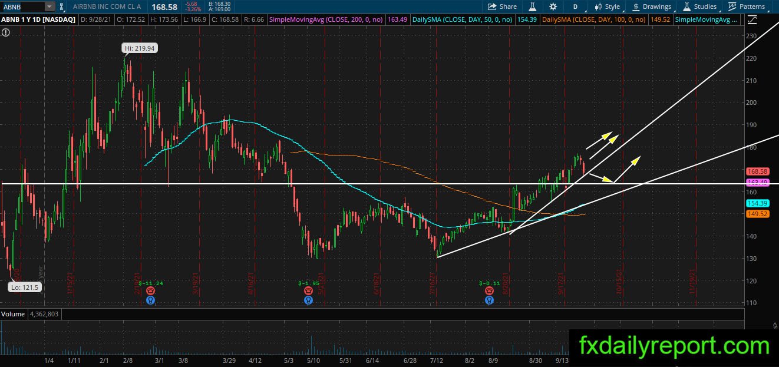The image size is (779, 367).
Task: Open the symbol history dropdown arrow
Action: click(49, 6)
